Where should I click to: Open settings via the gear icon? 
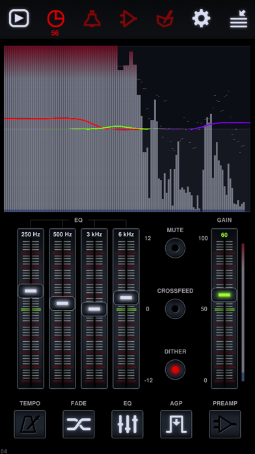(x=201, y=18)
